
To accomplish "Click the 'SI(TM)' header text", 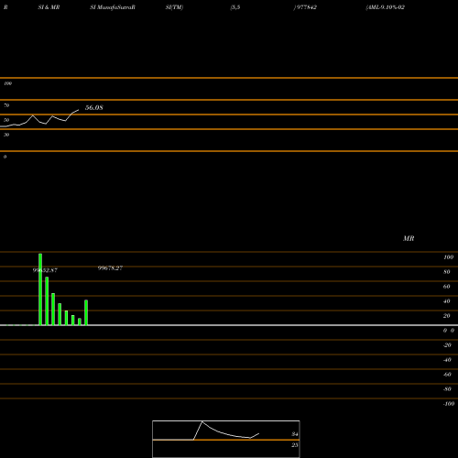I will [174, 7].
